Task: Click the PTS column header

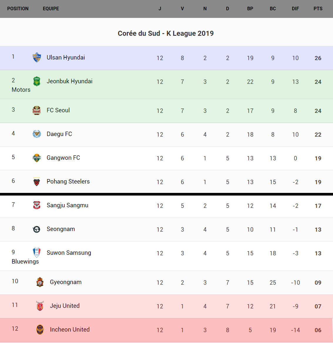Action: [x=318, y=9]
